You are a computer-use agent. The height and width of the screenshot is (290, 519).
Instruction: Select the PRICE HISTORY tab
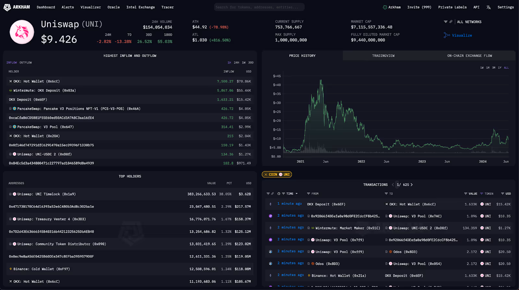tap(302, 56)
